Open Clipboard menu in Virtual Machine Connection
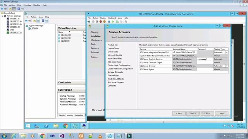This screenshot has width=248, height=139. (112, 18)
